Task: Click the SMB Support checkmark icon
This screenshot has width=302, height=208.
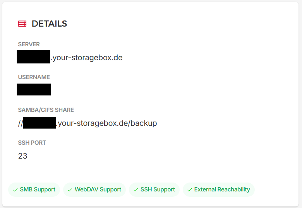Action: [15, 190]
